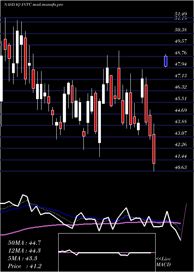This screenshot has height=272, width=194.
Task: Click inside the MACD inset chart box
Action: [107, 253]
